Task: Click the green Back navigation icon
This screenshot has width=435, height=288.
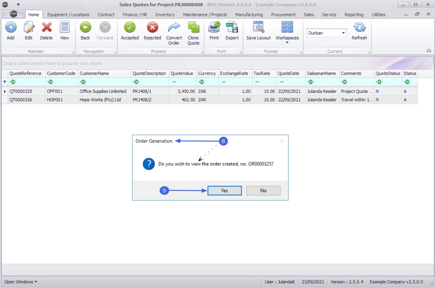Action: click(85, 27)
